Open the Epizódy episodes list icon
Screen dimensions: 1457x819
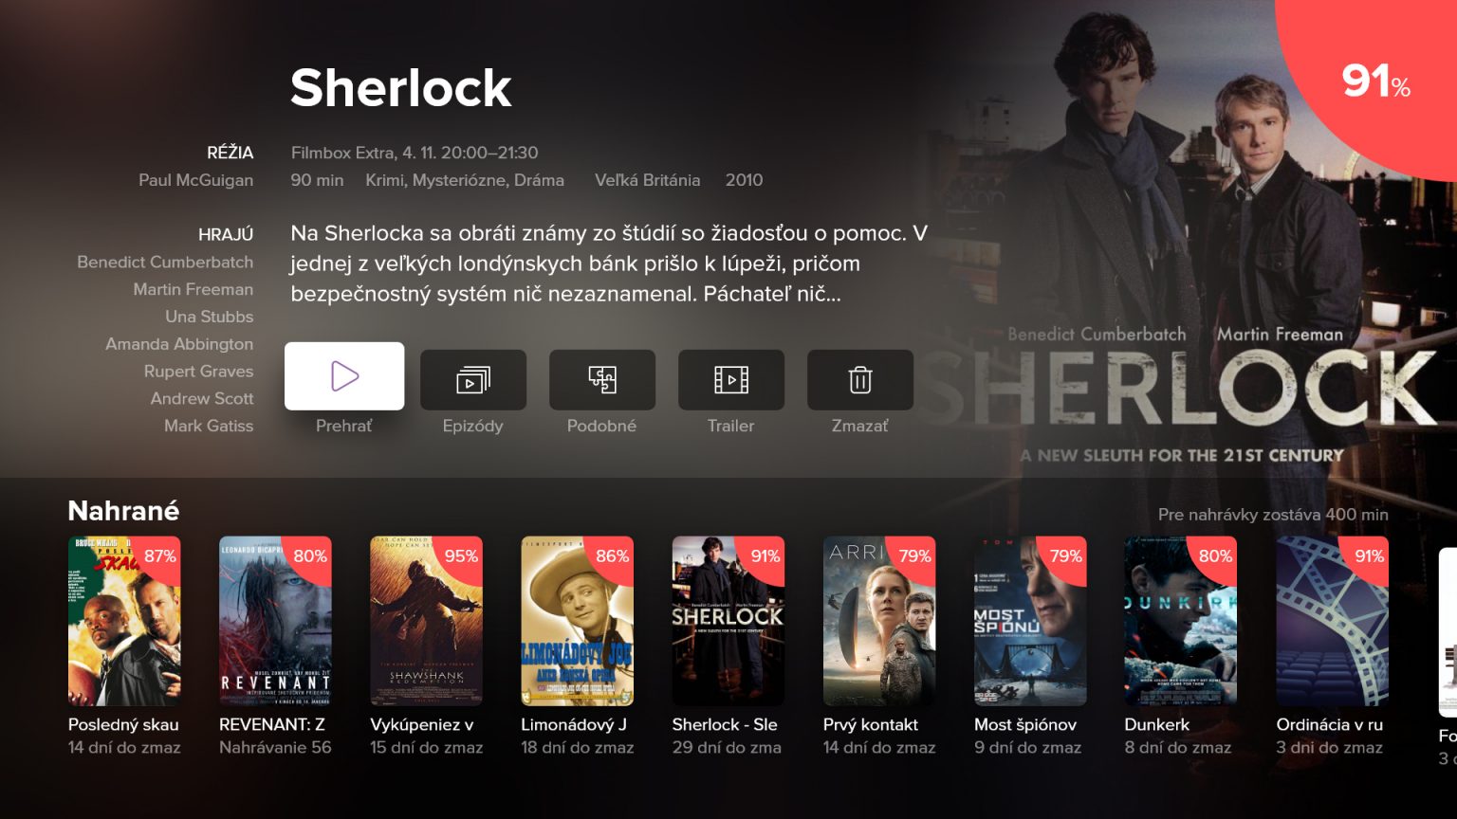(473, 380)
